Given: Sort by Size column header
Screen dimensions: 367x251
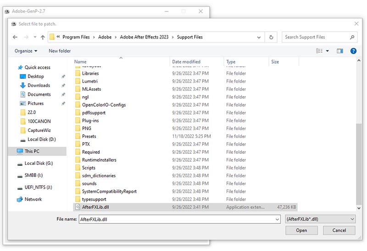Looking at the screenshot, I should click(x=275, y=62).
